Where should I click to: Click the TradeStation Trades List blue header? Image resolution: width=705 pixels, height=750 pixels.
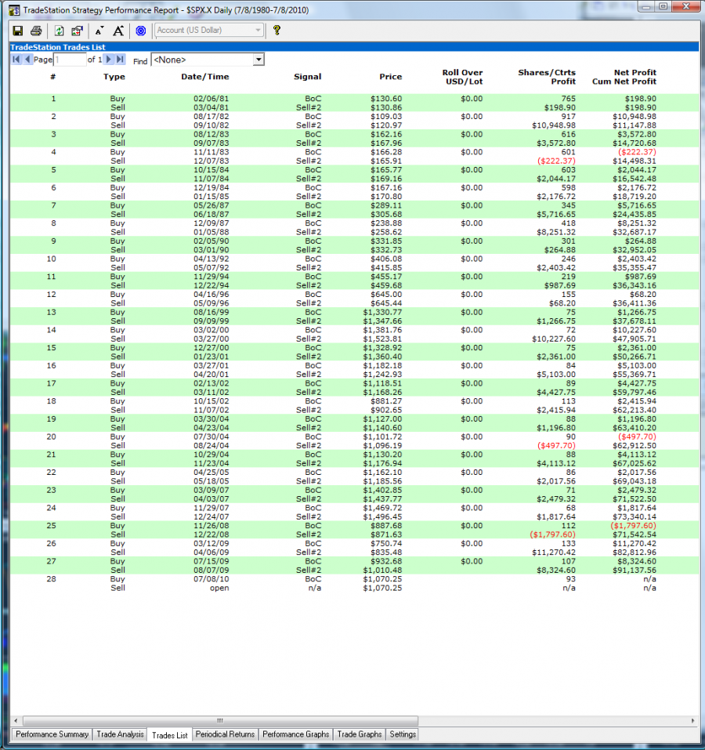coord(354,47)
